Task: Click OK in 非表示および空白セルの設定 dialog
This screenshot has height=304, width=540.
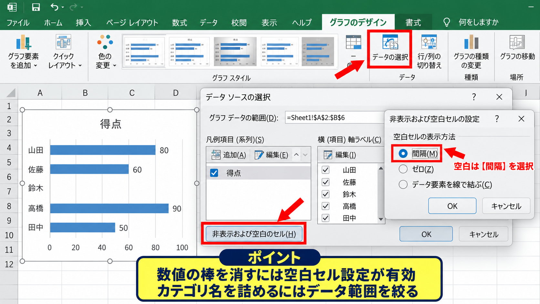Action: [x=452, y=206]
